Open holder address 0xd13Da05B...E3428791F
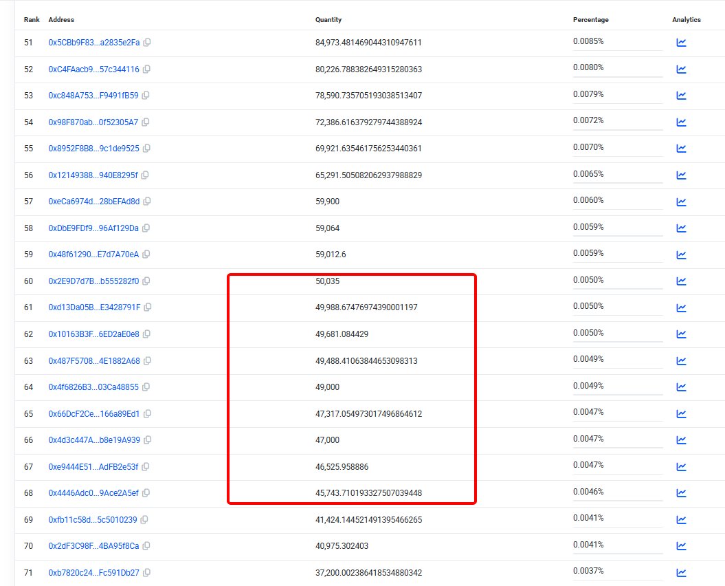Viewport: 725px width, 586px height. pos(94,307)
